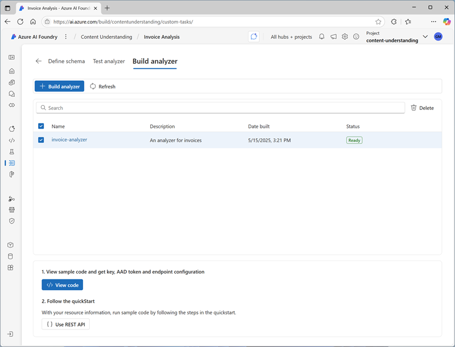Open the settings gear icon in header
The image size is (455, 347).
345,36
